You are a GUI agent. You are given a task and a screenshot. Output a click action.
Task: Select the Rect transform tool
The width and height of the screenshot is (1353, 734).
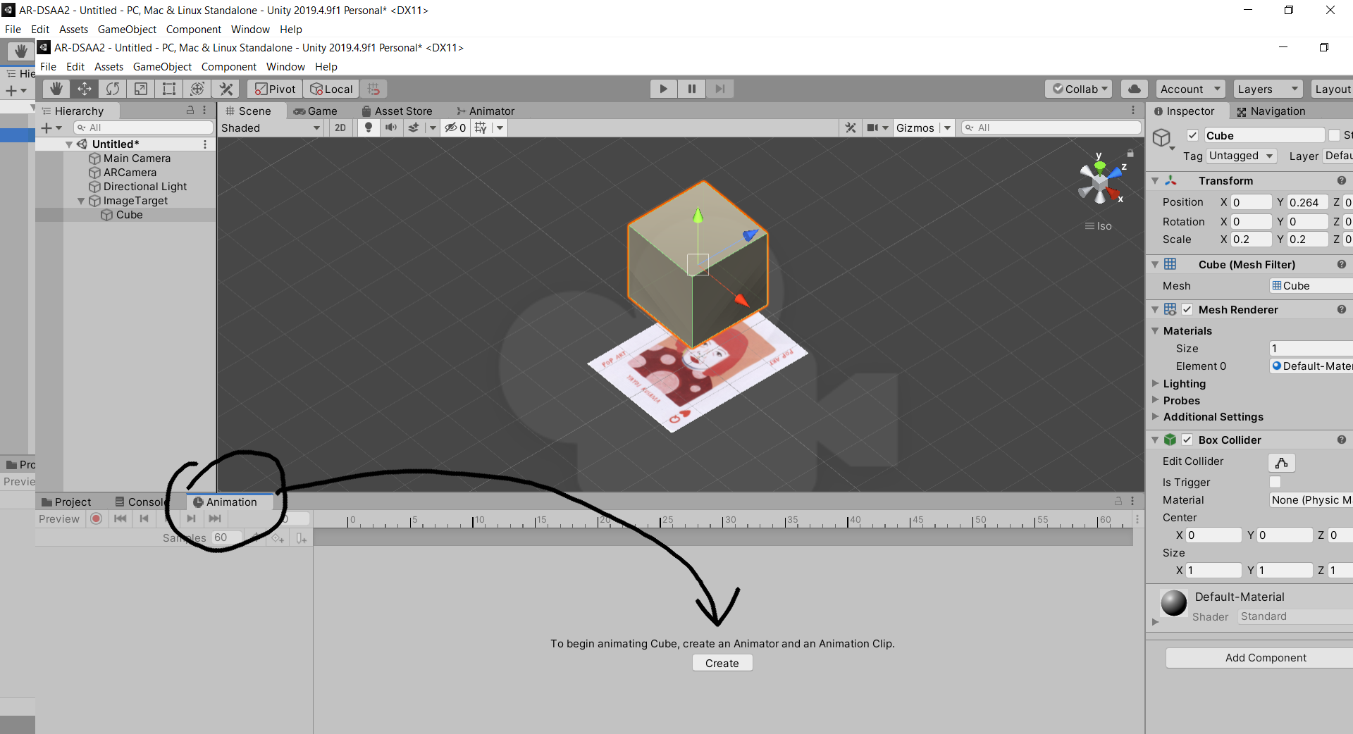pos(169,89)
